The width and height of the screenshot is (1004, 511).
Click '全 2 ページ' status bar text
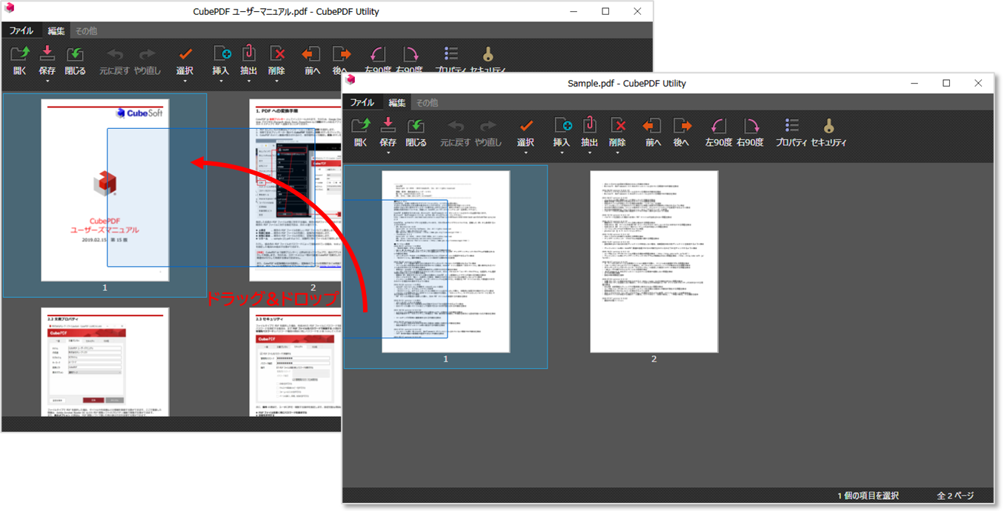click(955, 495)
